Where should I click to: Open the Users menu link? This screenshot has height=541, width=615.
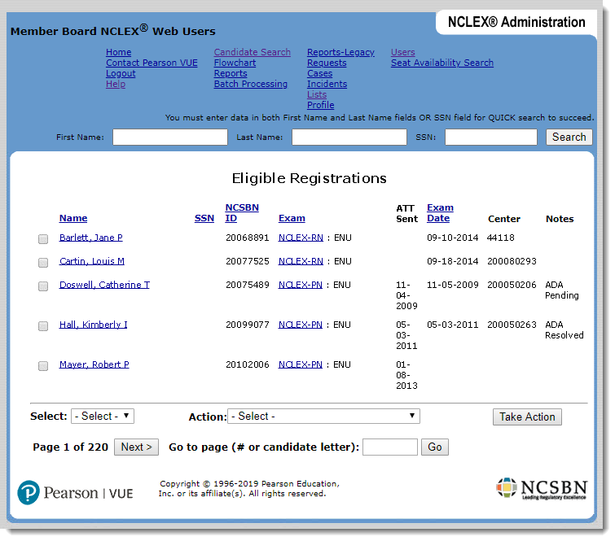(403, 52)
